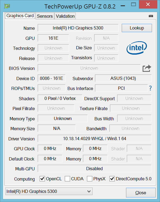Click the Close button at bottom
Viewport: 160px width, 202px height.
[141, 193]
